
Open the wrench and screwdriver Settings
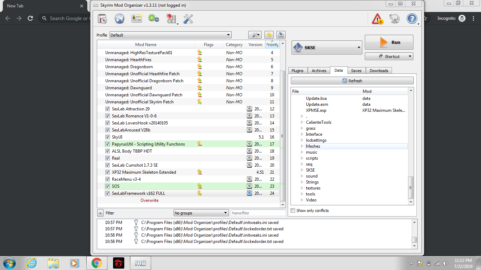click(188, 19)
